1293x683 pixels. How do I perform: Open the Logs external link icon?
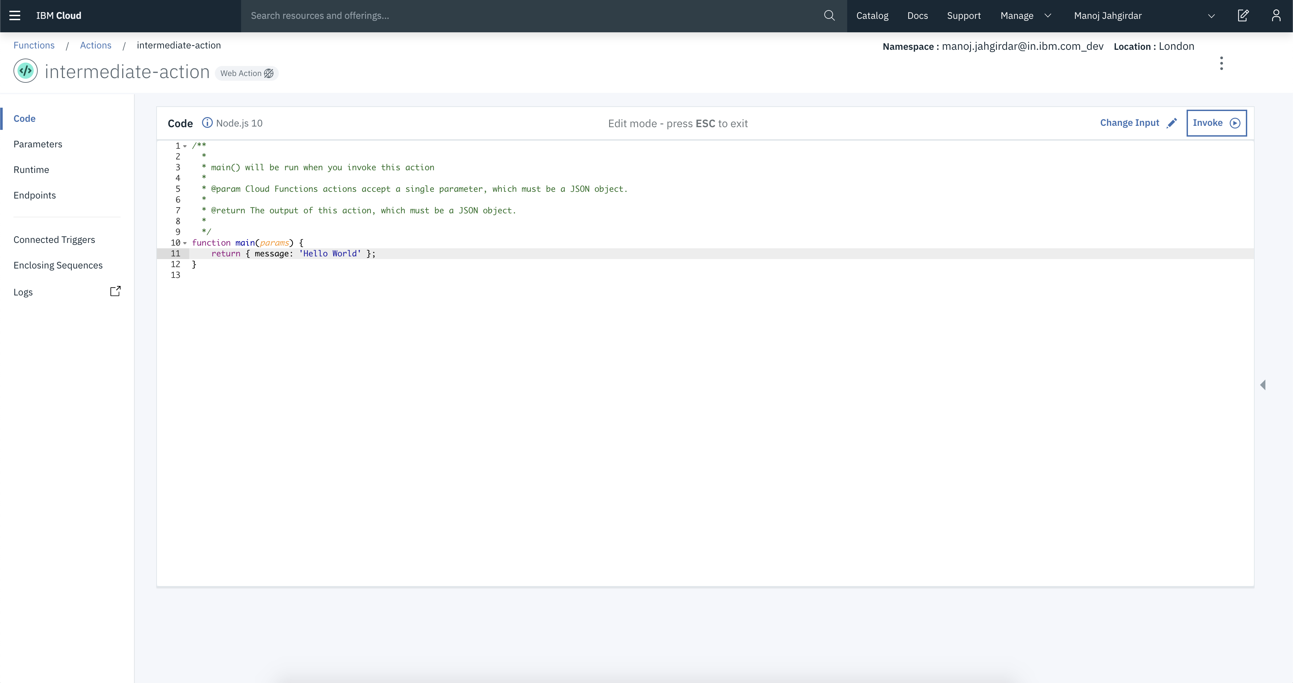[115, 291]
